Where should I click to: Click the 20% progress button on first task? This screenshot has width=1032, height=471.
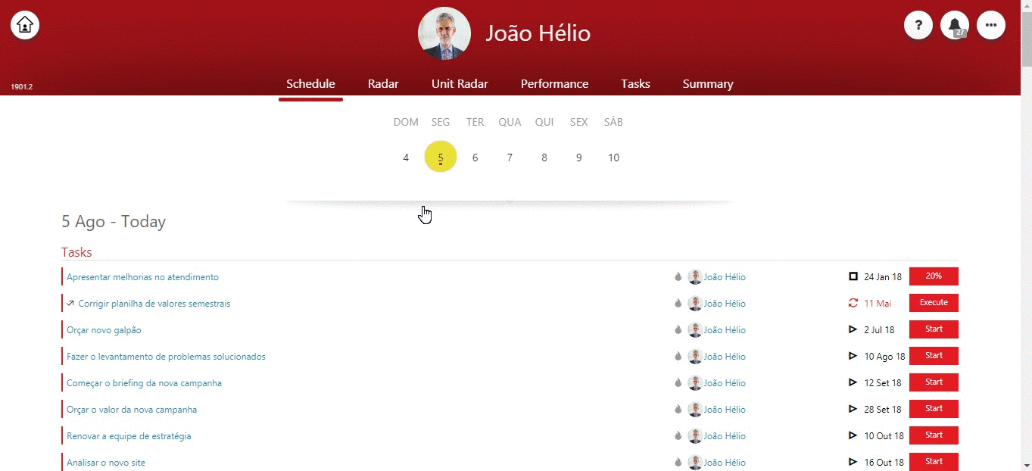(x=934, y=276)
